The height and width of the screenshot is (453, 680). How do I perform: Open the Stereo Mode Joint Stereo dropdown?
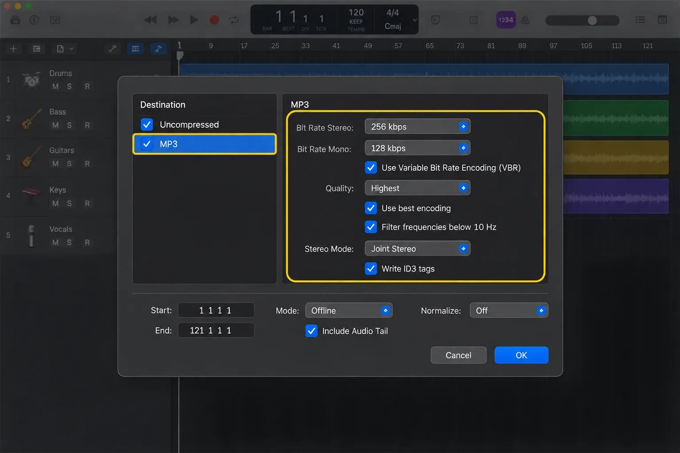click(x=417, y=249)
